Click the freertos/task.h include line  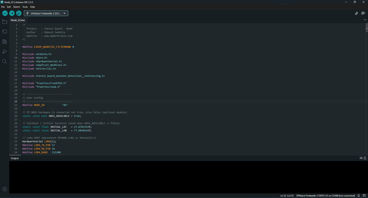(41, 87)
